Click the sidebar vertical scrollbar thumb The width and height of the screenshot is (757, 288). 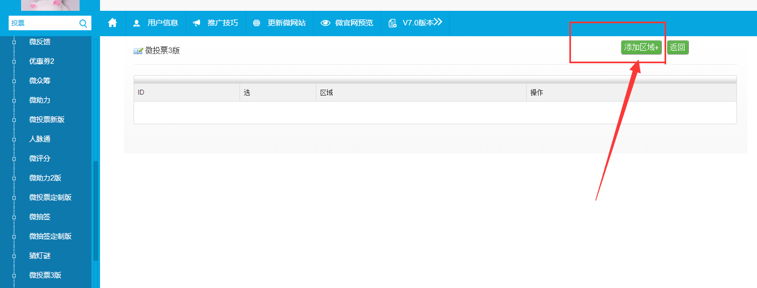(96, 211)
